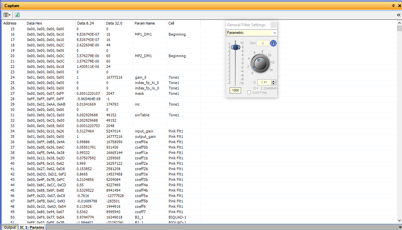This screenshot has height=230, width=402.
Task: Switch to the Output tab
Action: pyautogui.click(x=10, y=227)
